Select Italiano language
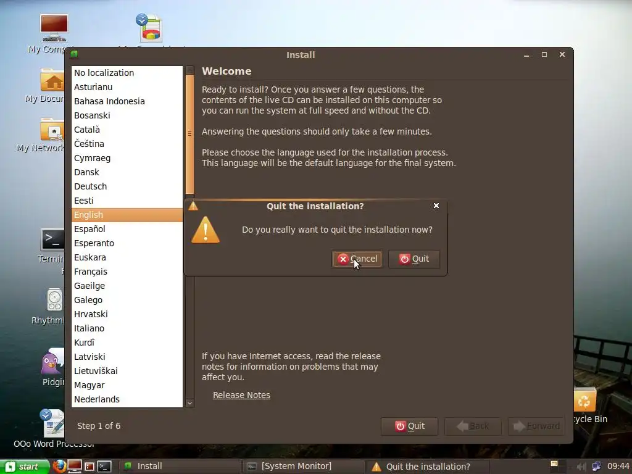632x474 pixels. click(x=127, y=328)
